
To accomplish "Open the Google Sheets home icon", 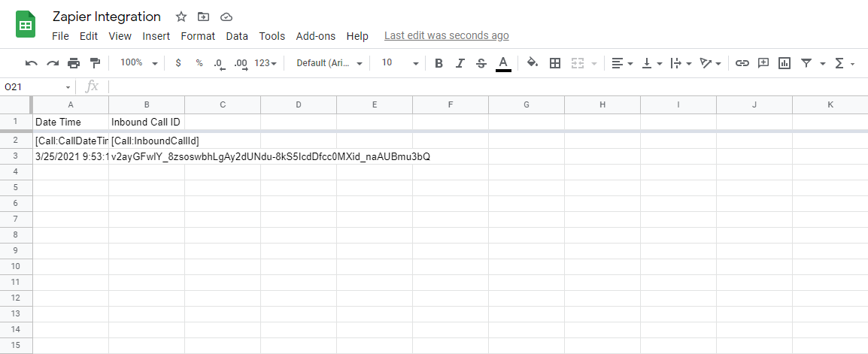I will (26, 25).
